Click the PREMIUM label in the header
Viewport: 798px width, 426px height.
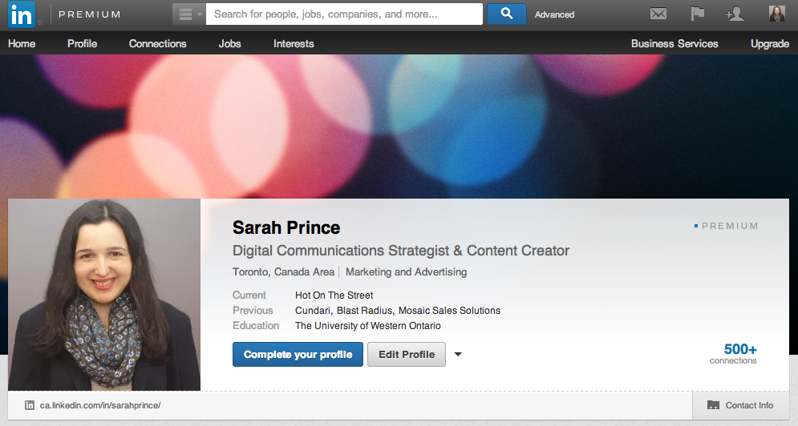[x=90, y=14]
